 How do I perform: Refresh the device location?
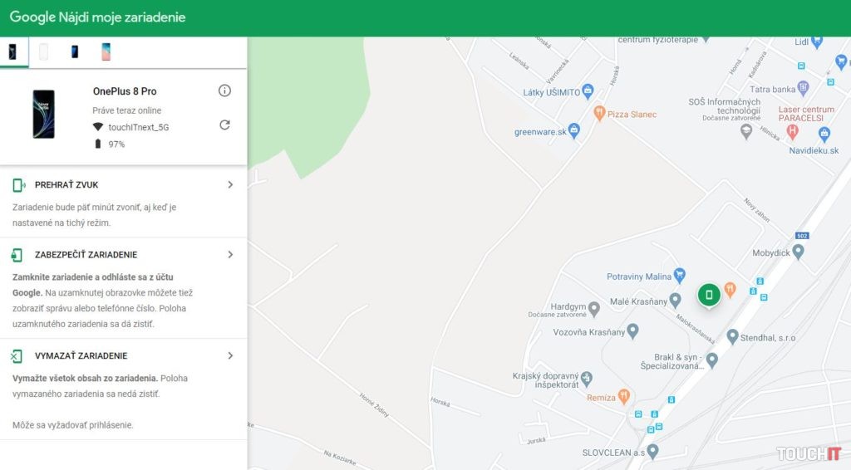(224, 125)
